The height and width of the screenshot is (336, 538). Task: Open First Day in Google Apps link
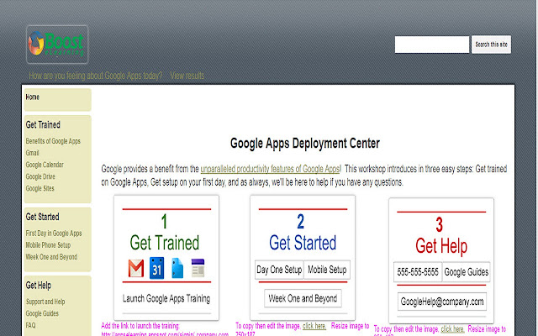pyautogui.click(x=54, y=234)
